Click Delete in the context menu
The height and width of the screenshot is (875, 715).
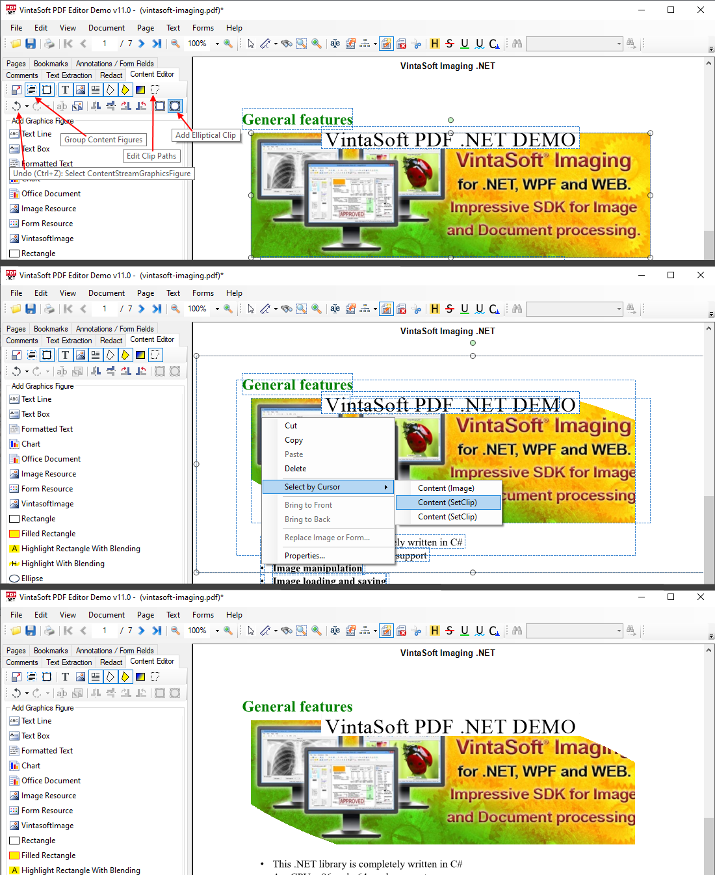coord(295,469)
